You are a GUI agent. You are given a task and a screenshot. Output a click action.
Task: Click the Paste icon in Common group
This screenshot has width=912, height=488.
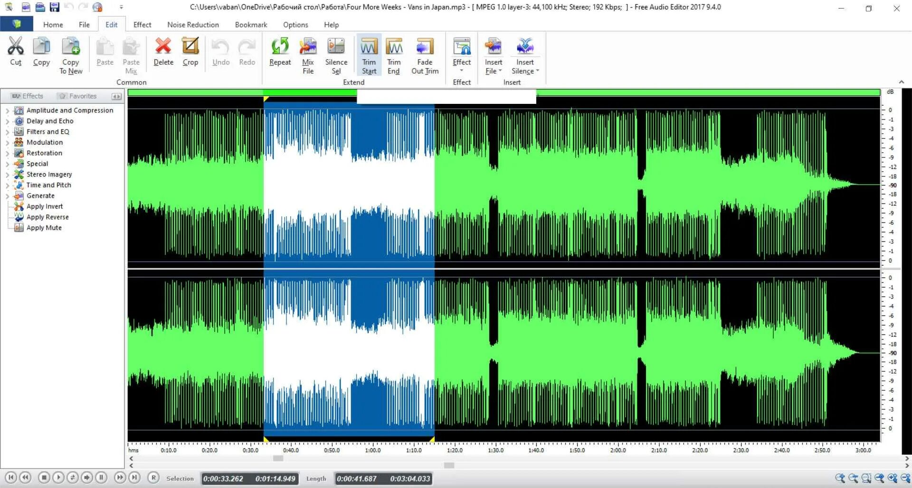coord(105,51)
